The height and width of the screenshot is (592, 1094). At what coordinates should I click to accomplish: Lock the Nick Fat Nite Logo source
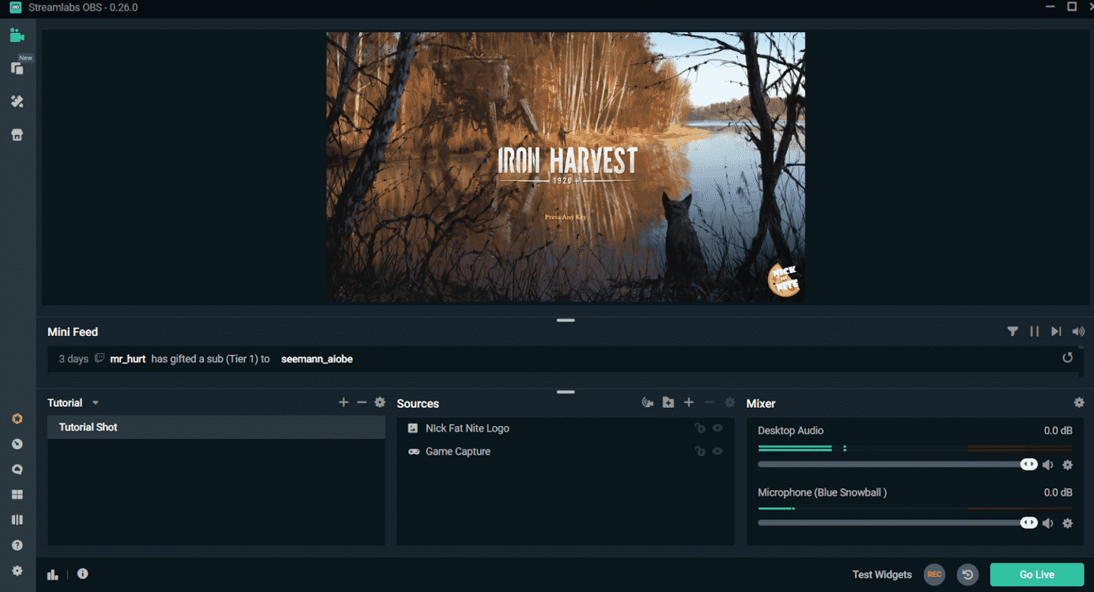(700, 428)
